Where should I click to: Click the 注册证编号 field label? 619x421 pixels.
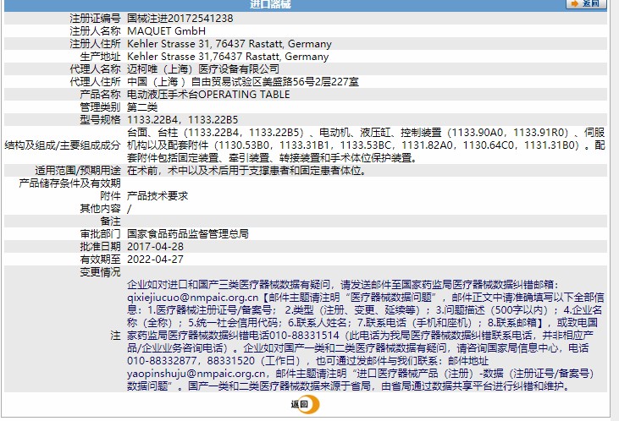[95, 19]
